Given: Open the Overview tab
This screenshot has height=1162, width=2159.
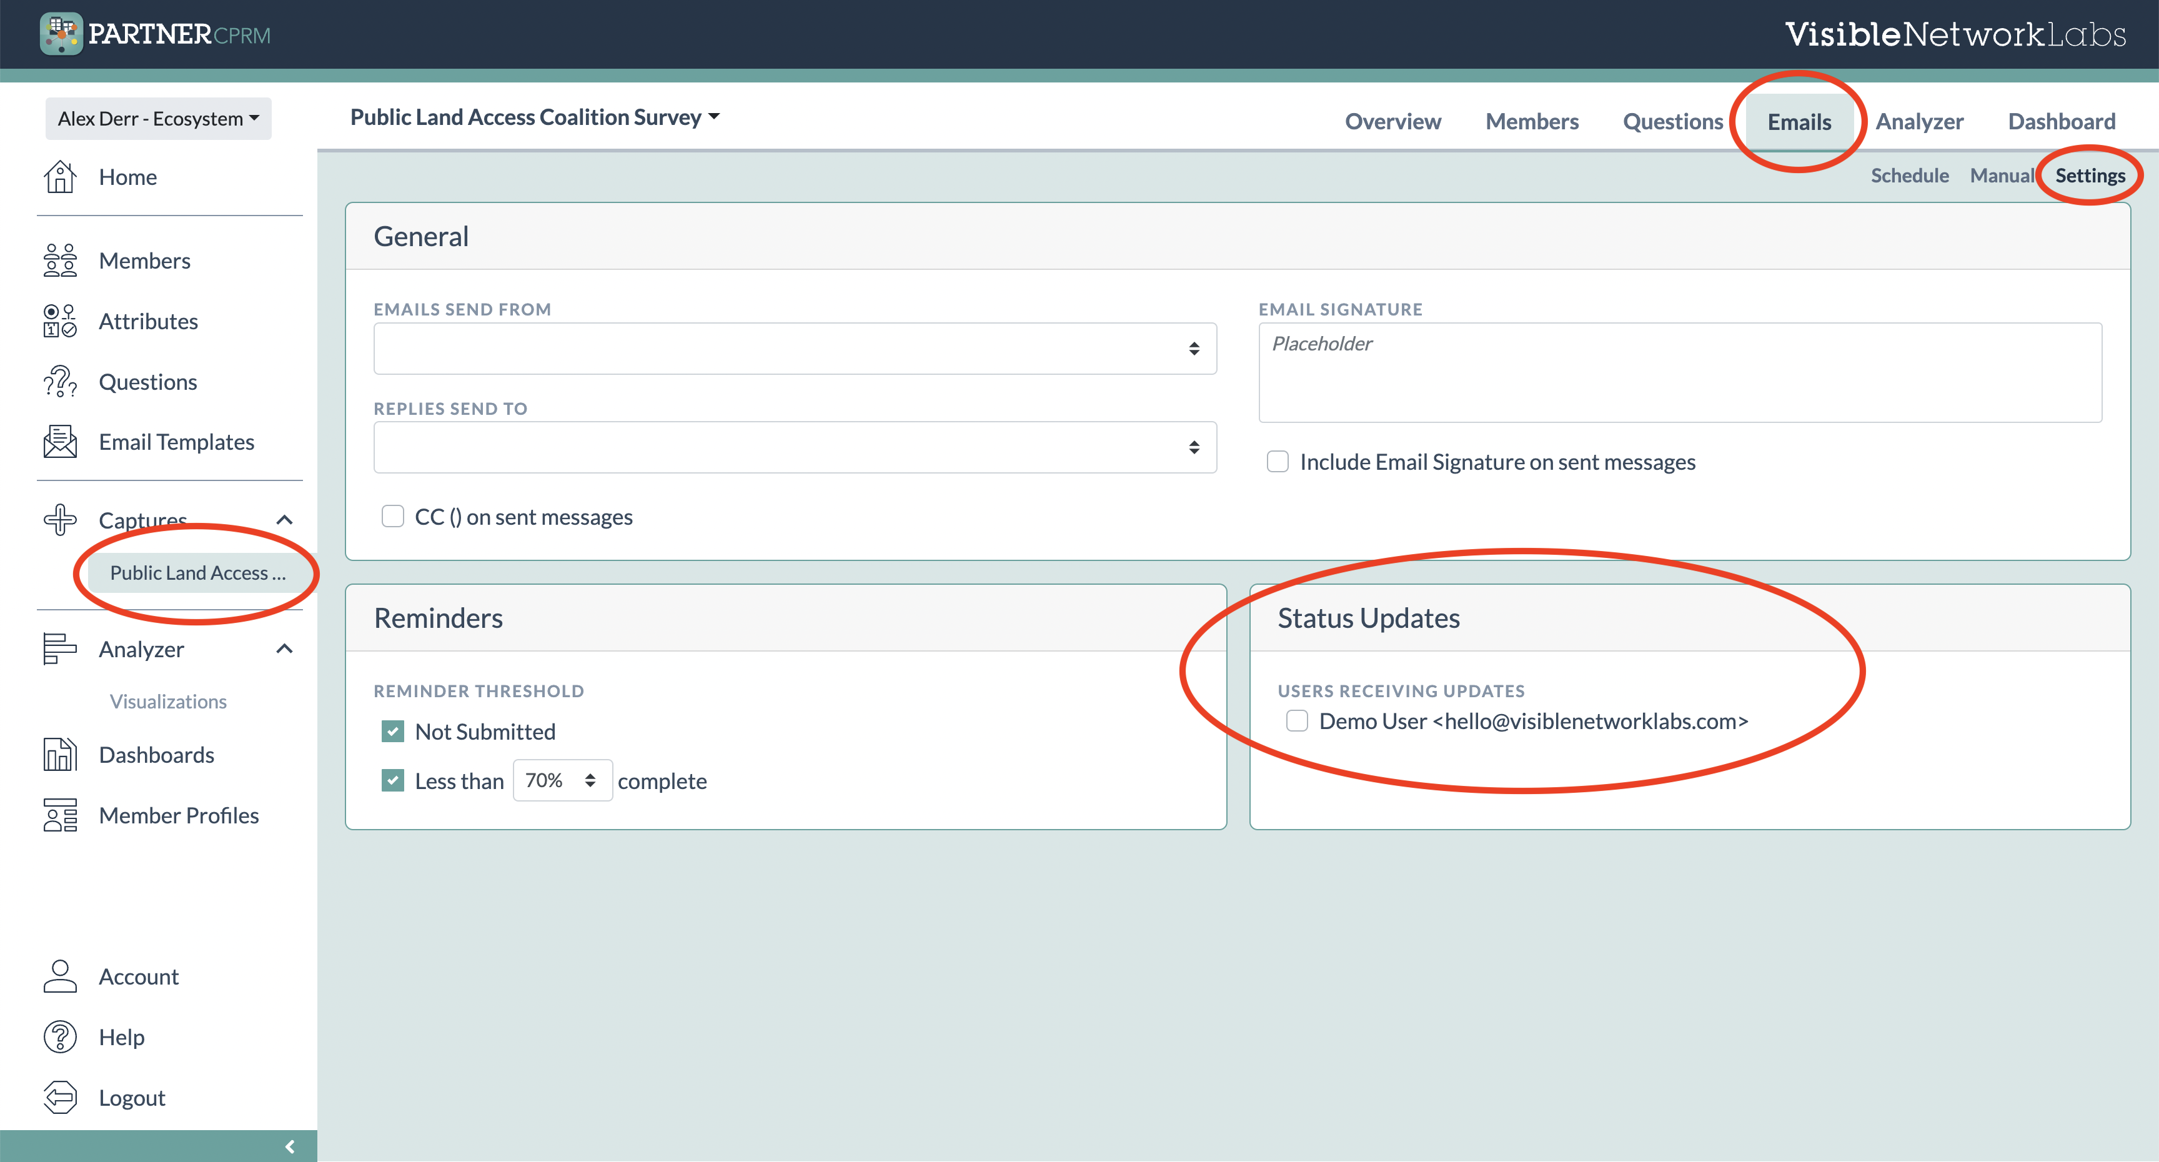Looking at the screenshot, I should [x=1393, y=121].
